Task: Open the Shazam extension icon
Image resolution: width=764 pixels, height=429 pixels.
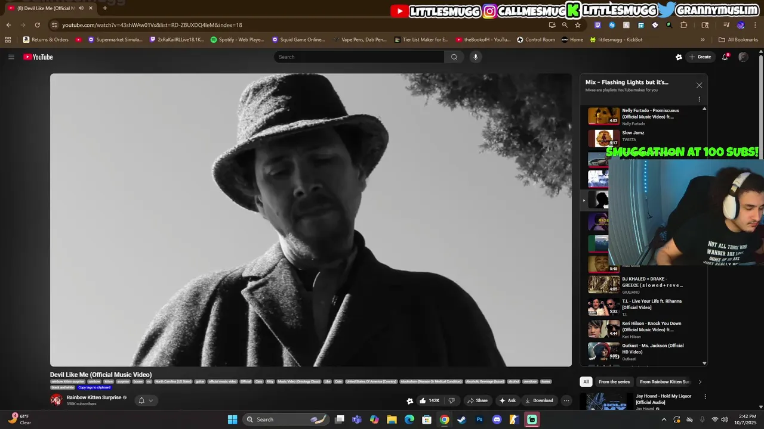Action: point(612,25)
